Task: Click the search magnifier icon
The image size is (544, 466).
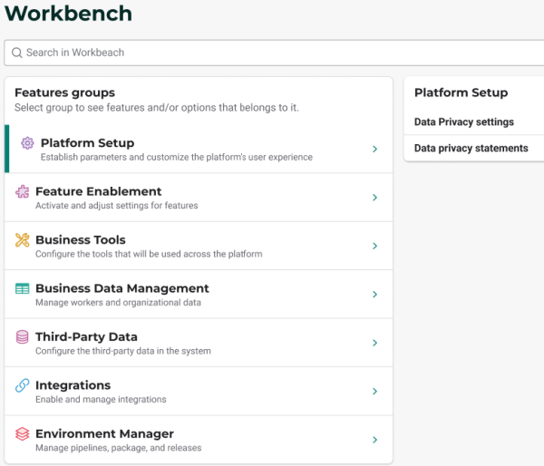Action: pos(16,53)
